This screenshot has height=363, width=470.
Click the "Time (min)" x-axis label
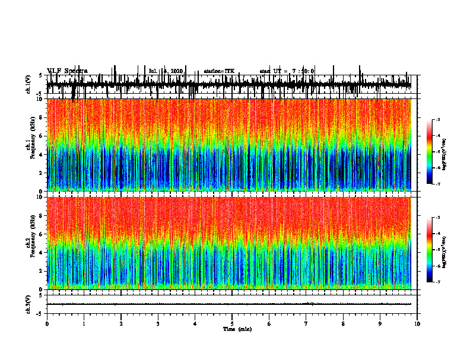click(237, 329)
